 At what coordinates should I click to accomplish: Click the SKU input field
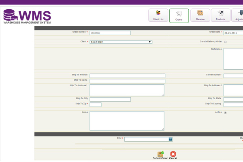tap(147, 139)
